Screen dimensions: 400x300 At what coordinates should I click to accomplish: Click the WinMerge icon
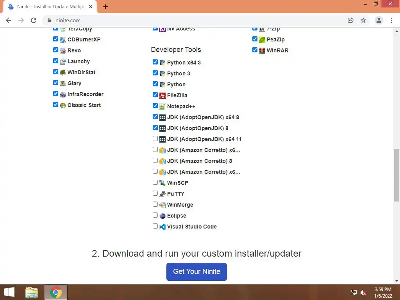pos(162,205)
